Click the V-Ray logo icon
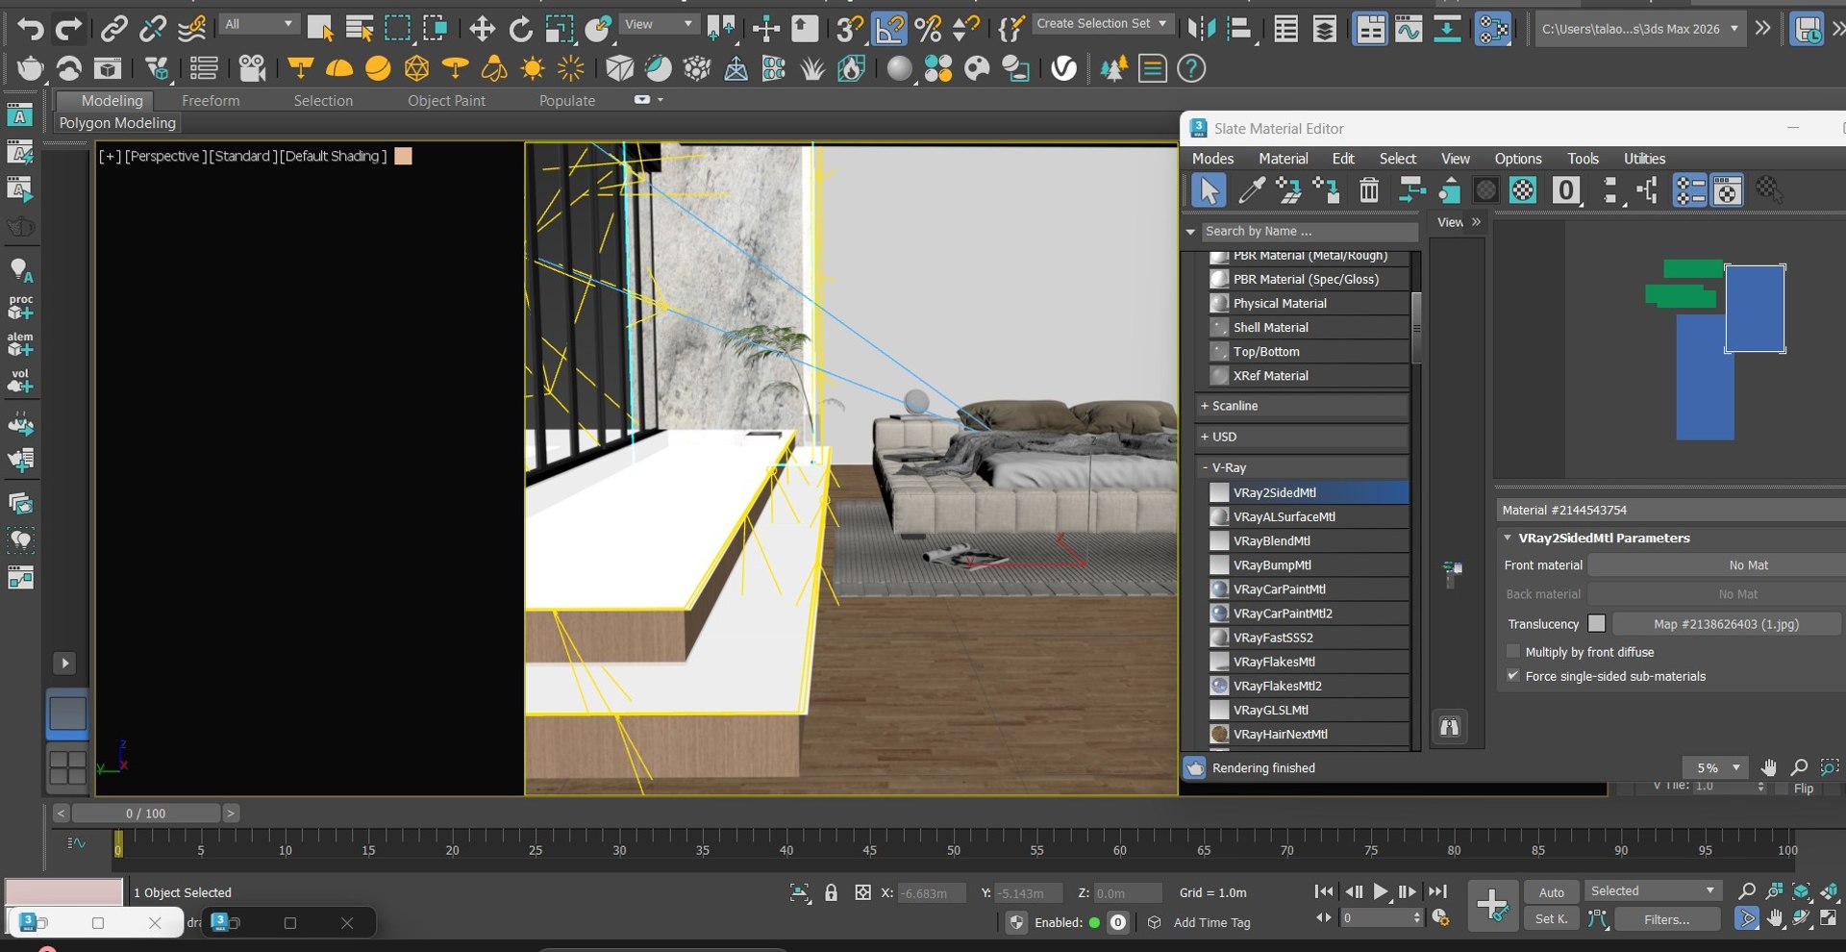1846x952 pixels. coord(1063,68)
